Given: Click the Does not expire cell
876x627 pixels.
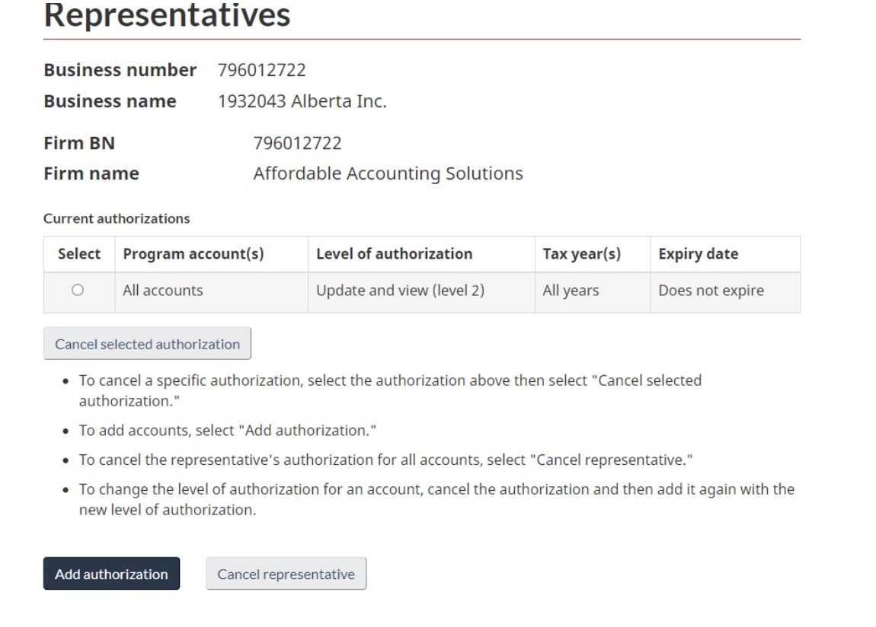Looking at the screenshot, I should (x=711, y=291).
